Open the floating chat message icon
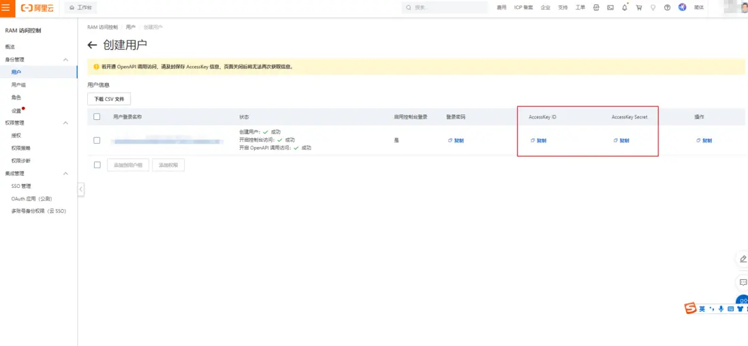748x346 pixels. coord(743,283)
